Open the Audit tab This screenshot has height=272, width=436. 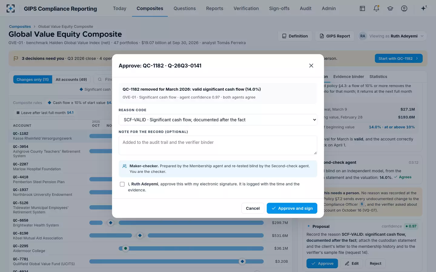306,8
